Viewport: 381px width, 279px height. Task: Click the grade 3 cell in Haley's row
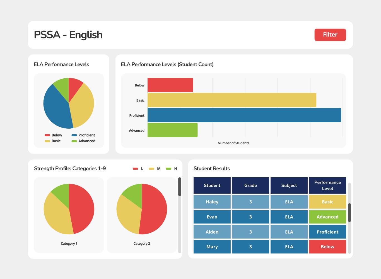(250, 202)
